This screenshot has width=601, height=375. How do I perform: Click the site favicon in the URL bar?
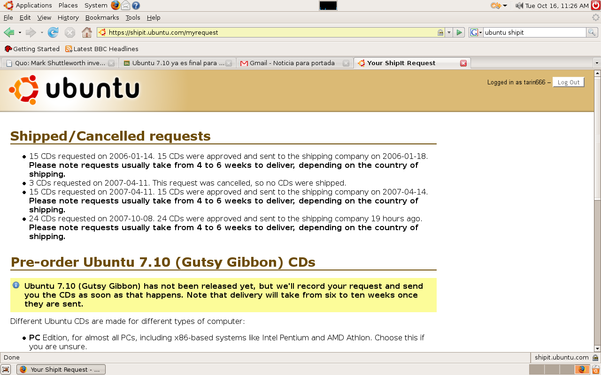pos(102,32)
